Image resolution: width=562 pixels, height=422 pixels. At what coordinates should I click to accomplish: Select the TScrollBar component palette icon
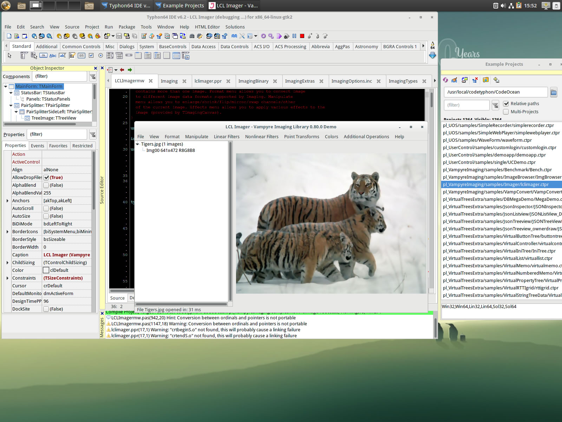[x=129, y=55]
